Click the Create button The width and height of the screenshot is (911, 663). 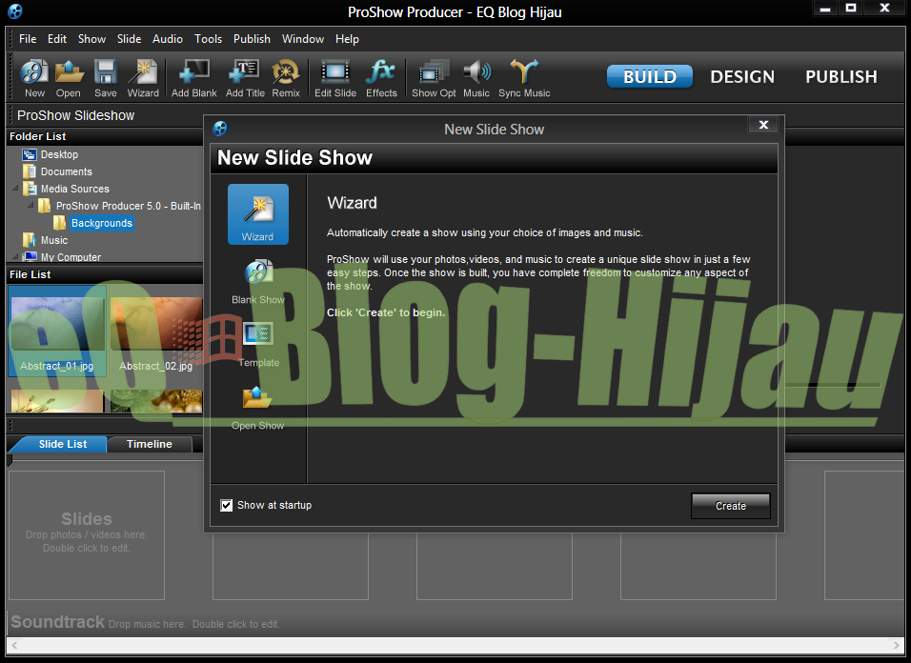730,505
